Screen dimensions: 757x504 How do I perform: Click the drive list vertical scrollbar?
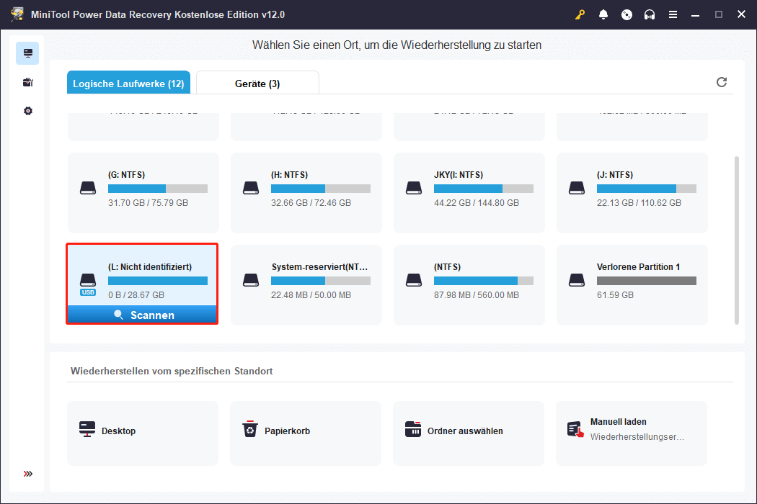tap(737, 240)
